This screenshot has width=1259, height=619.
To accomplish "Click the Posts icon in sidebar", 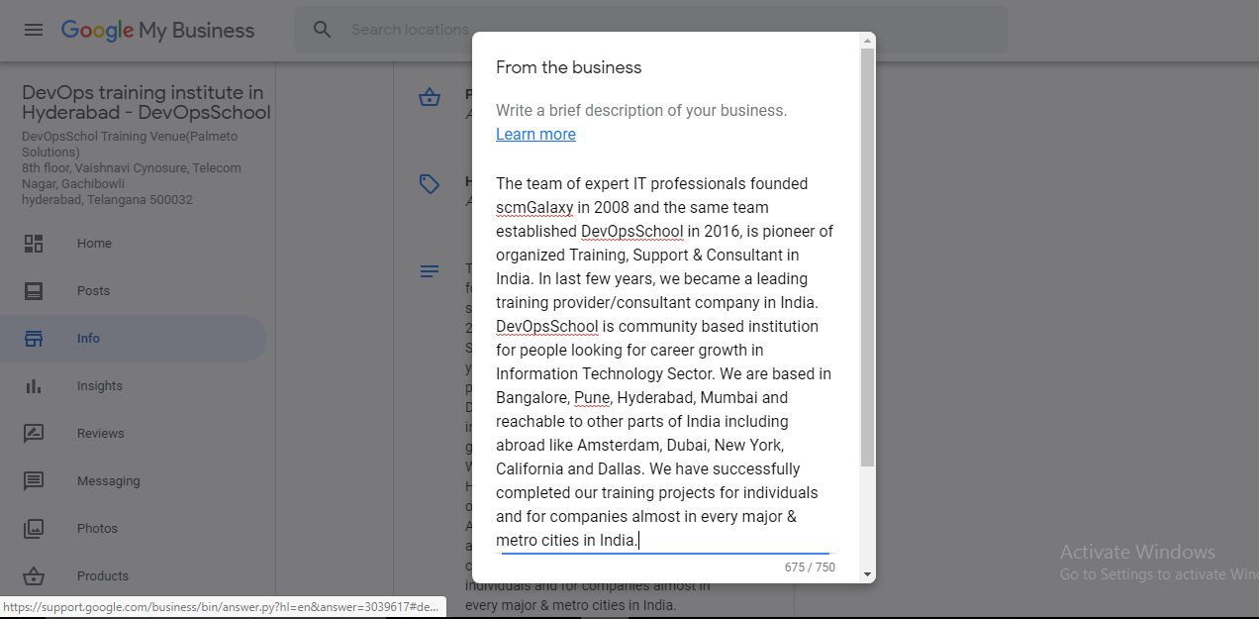I will [34, 291].
